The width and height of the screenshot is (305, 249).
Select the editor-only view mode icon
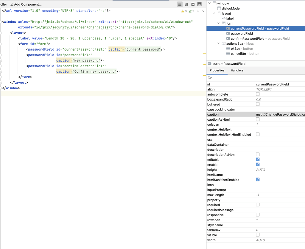coord(180,4)
